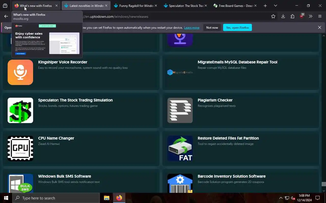Switch to Latest novelties in Windows tab
Screen dimensions: 326x203
[x=86, y=6]
